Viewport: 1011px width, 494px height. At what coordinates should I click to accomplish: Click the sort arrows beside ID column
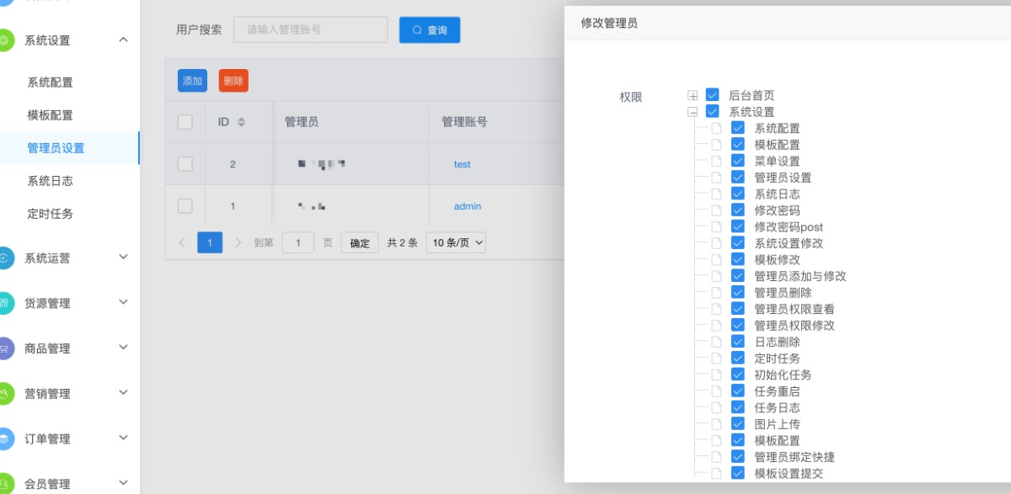241,122
